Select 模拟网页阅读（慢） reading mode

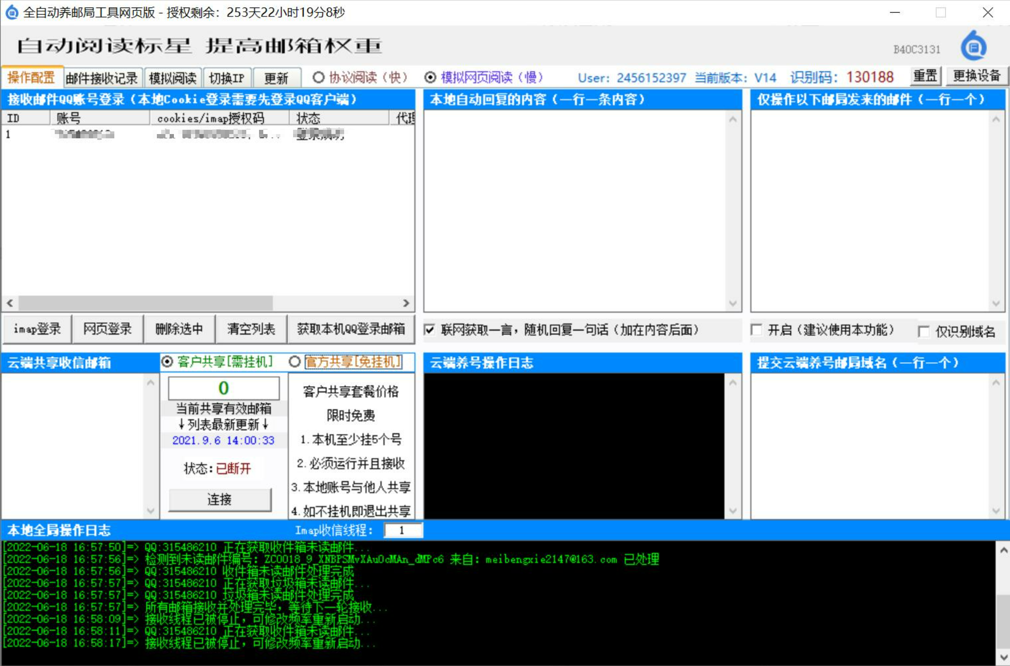(430, 78)
